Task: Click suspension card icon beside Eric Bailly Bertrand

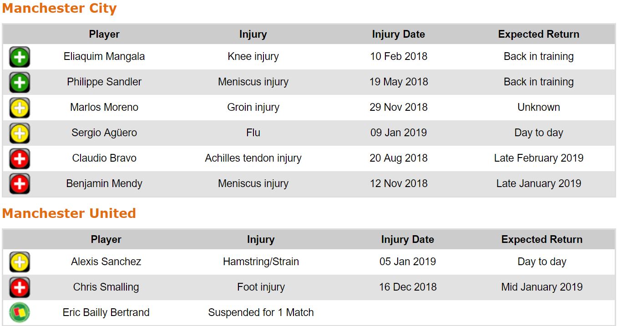Action: point(20,313)
